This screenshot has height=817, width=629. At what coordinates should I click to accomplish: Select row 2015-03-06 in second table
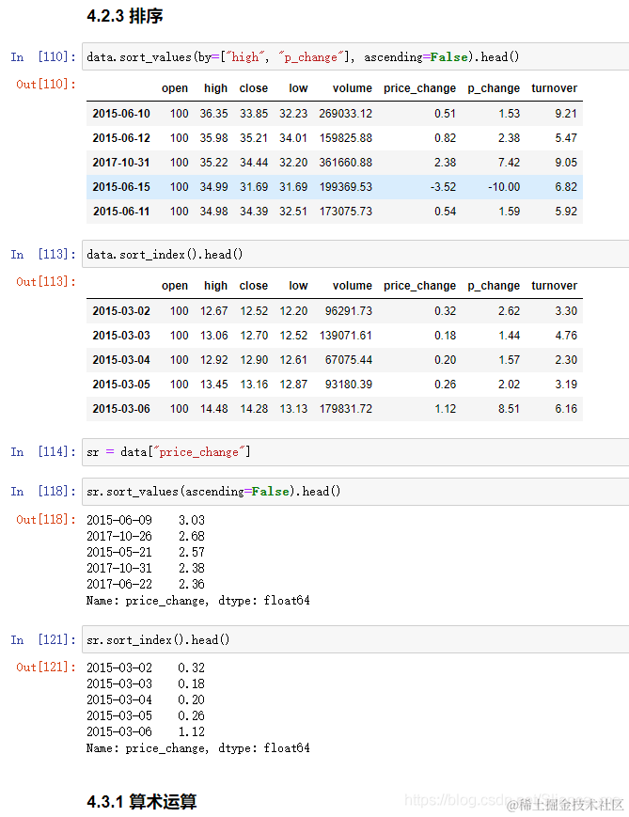(x=335, y=409)
